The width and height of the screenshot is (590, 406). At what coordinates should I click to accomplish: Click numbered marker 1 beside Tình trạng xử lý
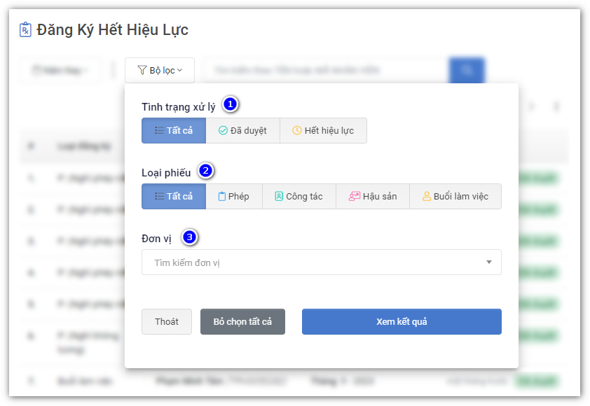point(230,104)
